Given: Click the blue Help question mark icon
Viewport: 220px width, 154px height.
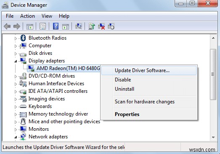Looking at the screenshot, I should (x=56, y=26).
